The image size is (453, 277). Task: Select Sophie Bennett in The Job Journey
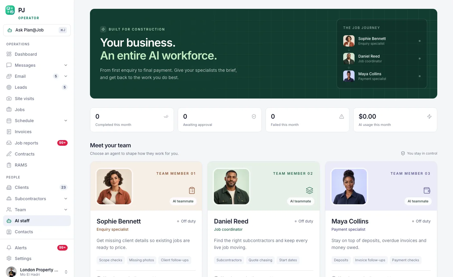382,41
